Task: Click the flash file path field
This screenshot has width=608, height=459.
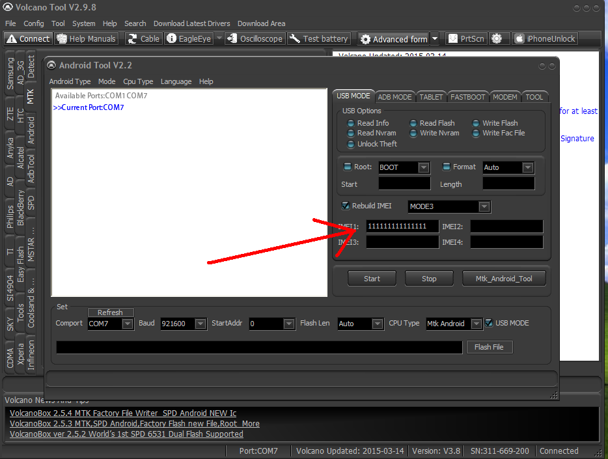Action: (259, 348)
